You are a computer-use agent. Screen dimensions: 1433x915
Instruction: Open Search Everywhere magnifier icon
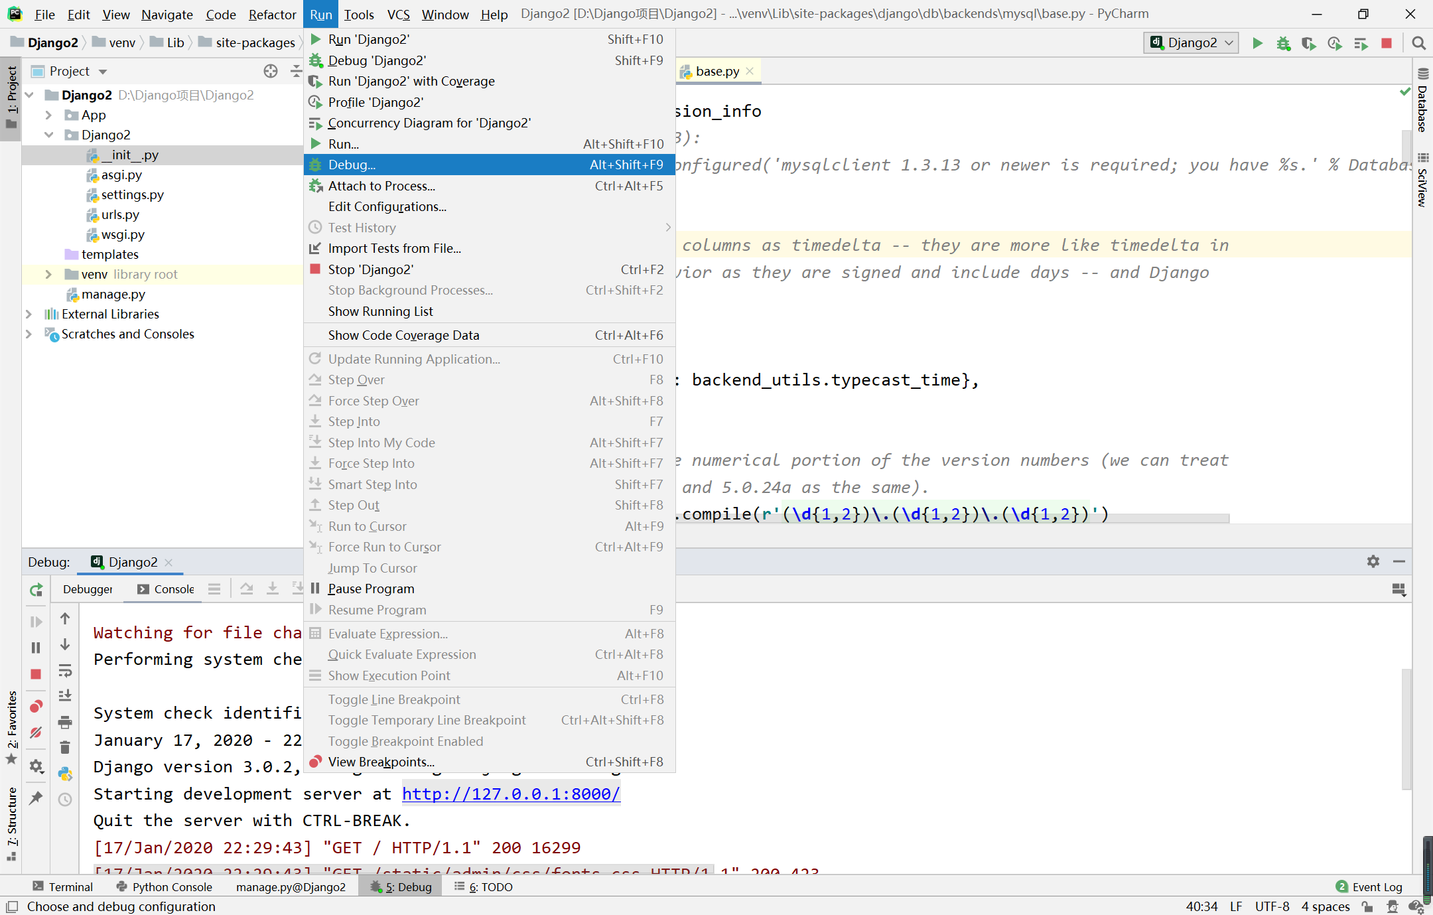1418,43
